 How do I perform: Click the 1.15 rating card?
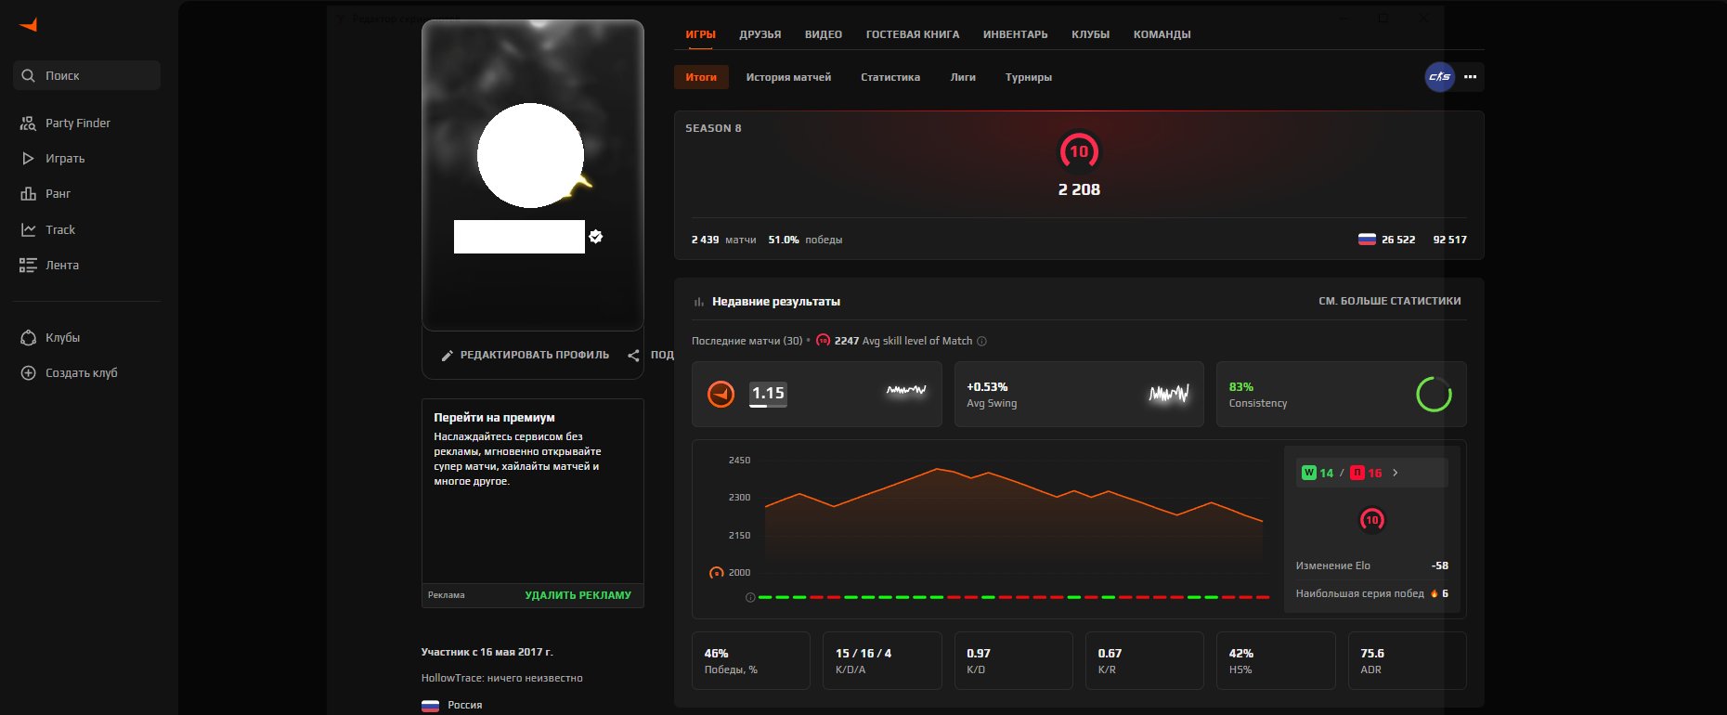[817, 394]
